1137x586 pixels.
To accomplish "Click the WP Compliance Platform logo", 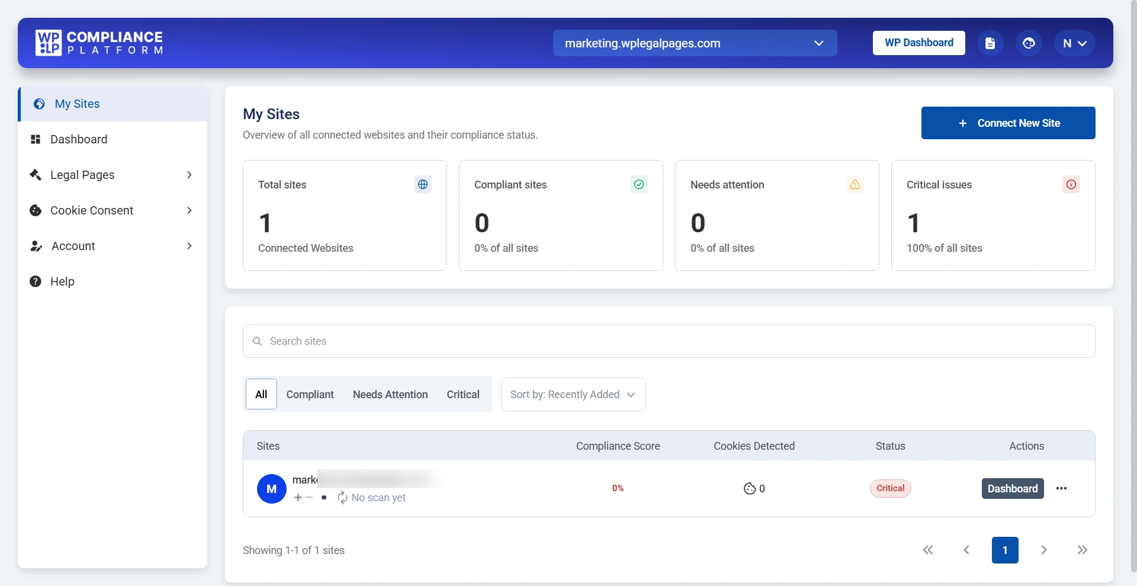I will (x=99, y=43).
